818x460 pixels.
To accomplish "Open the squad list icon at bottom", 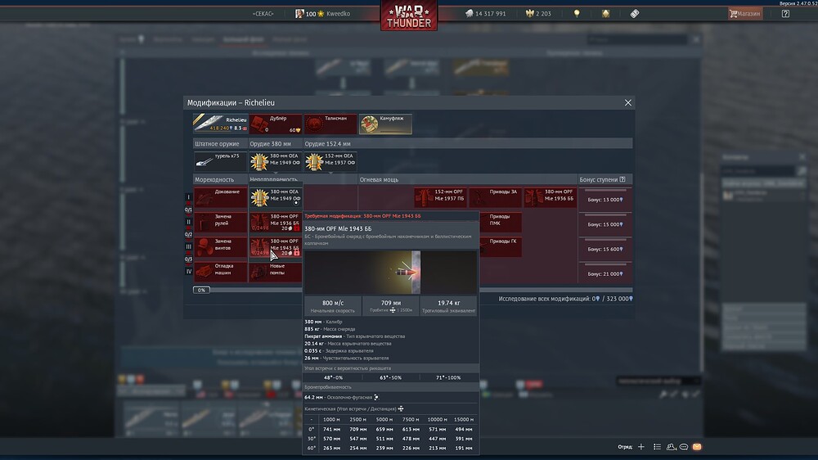I will click(658, 447).
